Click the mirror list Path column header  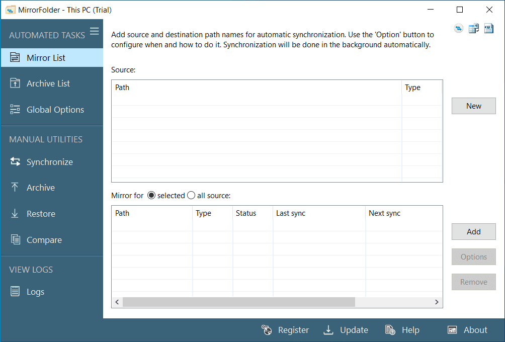click(152, 213)
